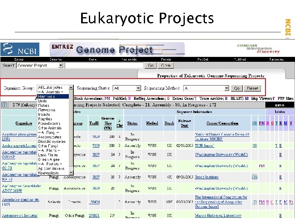Focus the search text field
Image resolution: width=295 pixels, height=221 pixels.
[x=104, y=65]
